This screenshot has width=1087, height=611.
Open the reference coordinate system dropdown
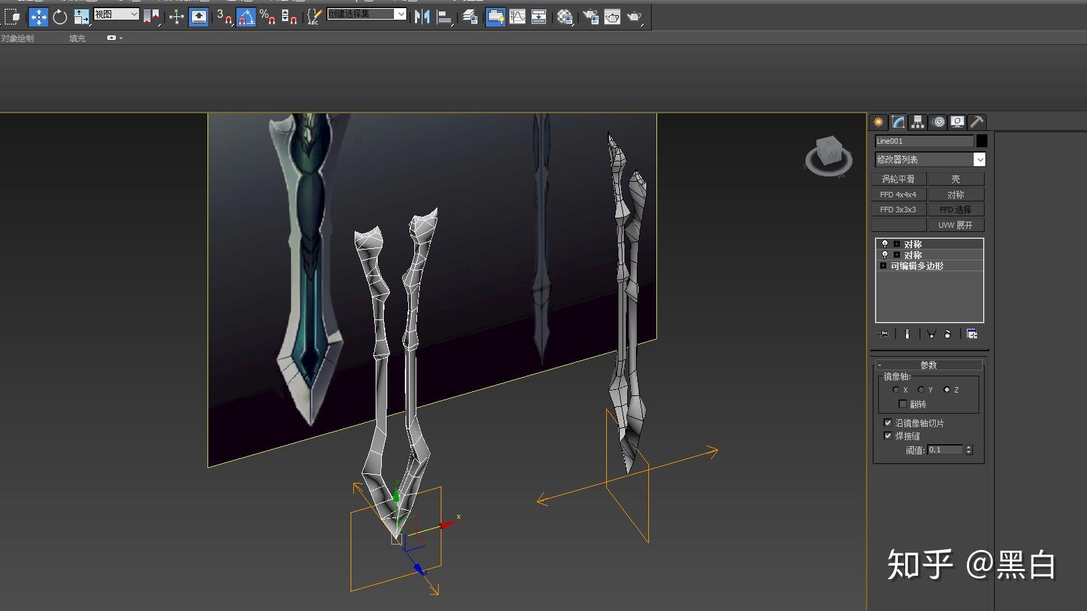(117, 14)
